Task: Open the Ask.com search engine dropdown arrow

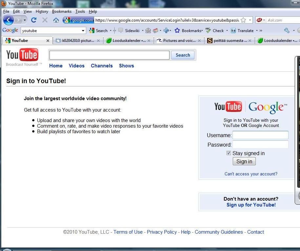Action: pos(264,20)
